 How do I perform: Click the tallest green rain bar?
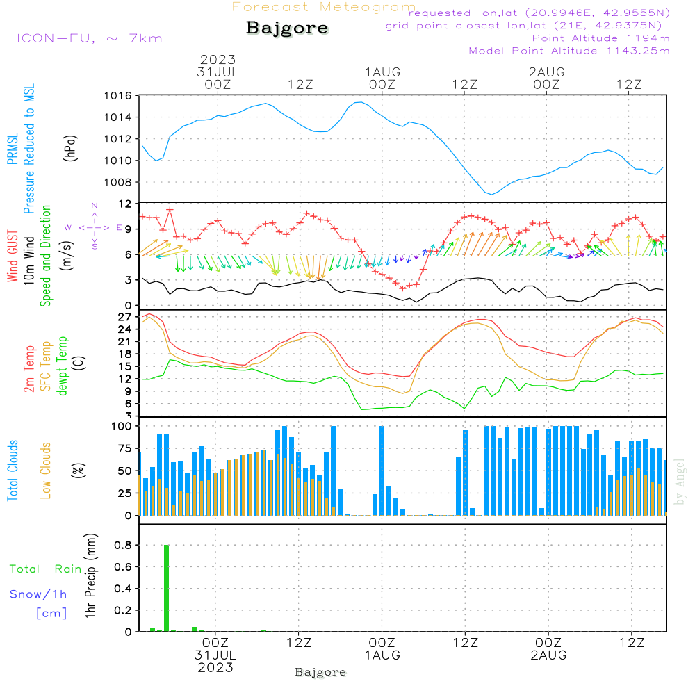point(167,588)
